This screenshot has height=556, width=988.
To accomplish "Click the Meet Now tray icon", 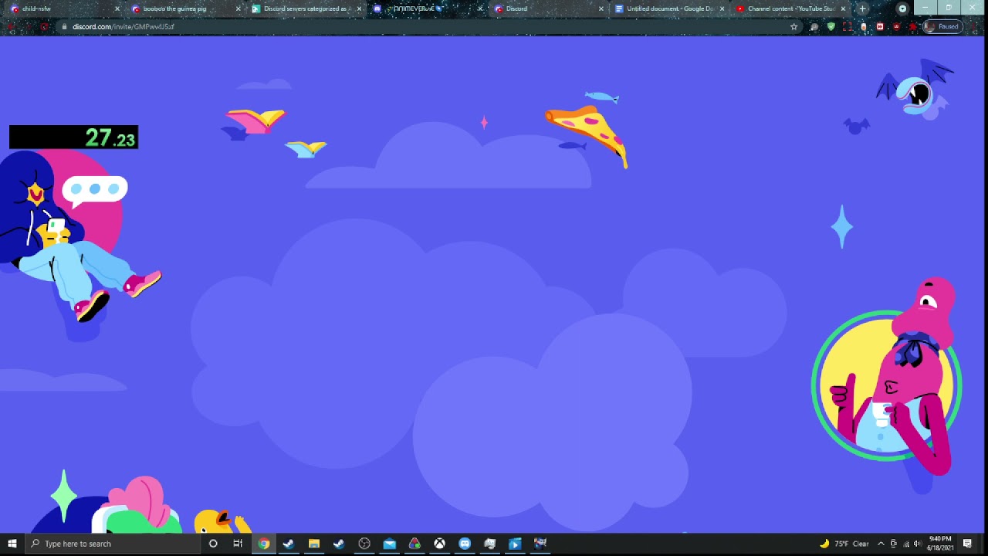I will [x=894, y=544].
